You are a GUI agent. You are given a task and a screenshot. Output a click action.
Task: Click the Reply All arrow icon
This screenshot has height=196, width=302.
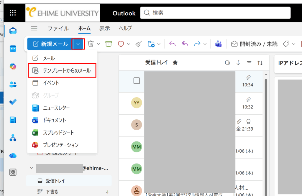(x=185, y=44)
